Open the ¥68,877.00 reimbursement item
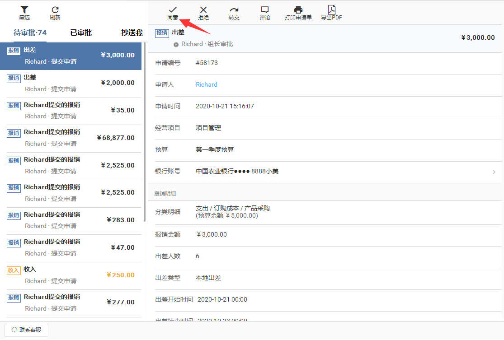 pos(71,138)
